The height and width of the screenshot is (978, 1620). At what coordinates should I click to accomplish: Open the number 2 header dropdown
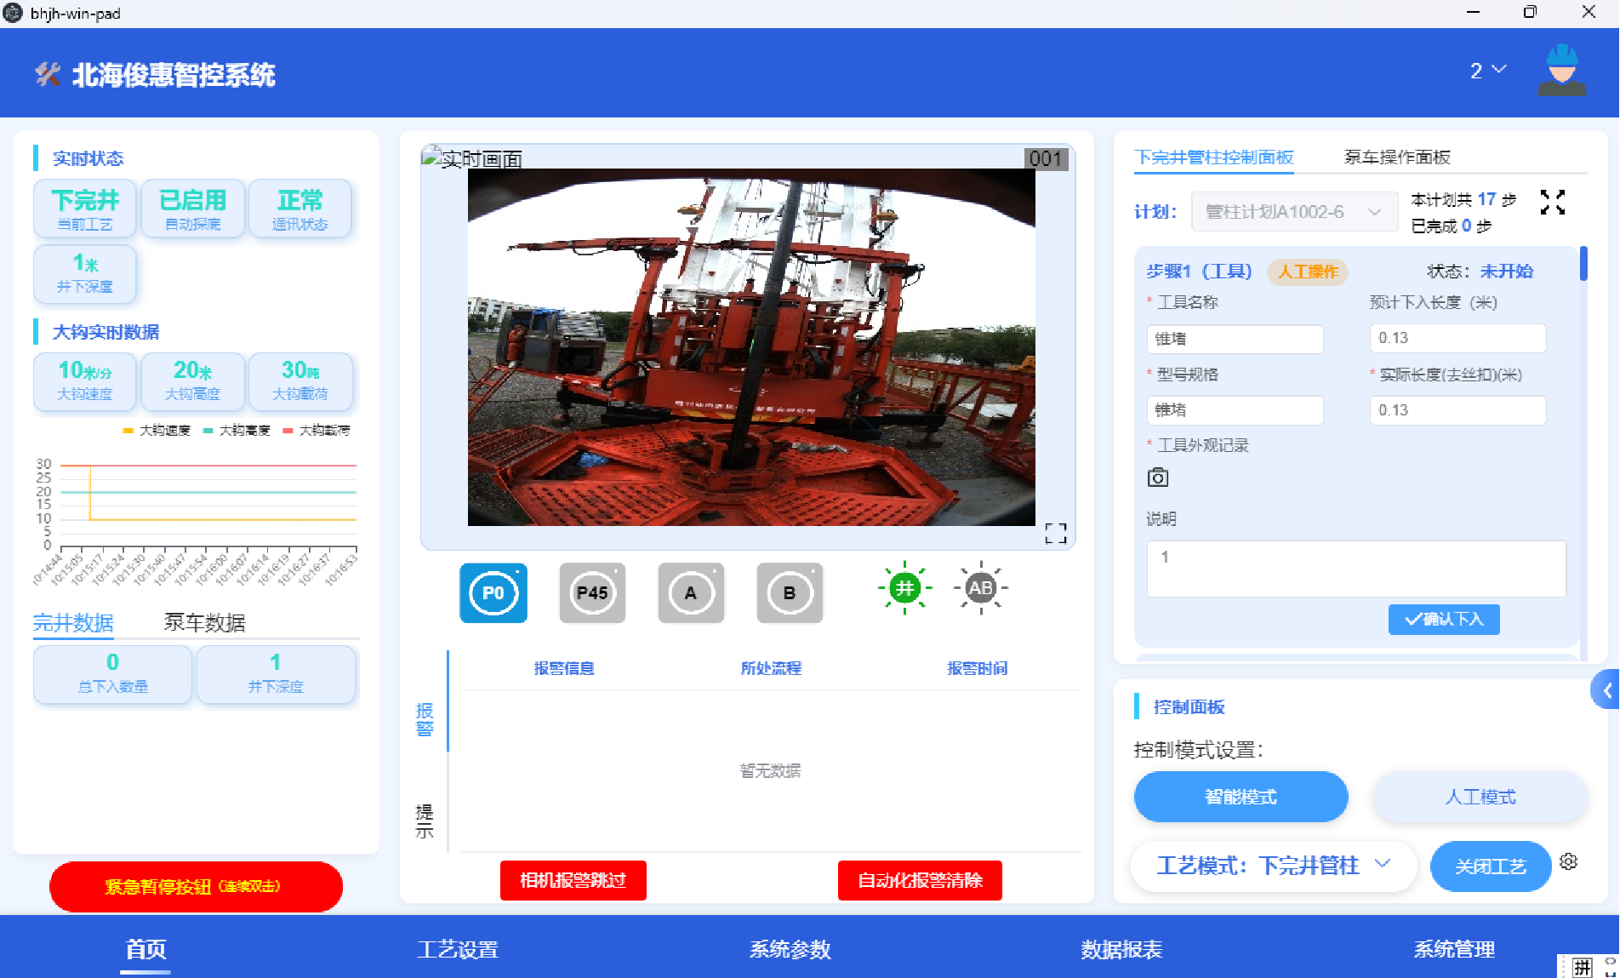1488,71
